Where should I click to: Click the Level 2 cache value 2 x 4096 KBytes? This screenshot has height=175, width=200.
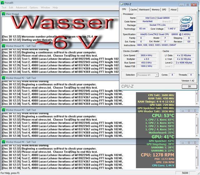click(184, 63)
